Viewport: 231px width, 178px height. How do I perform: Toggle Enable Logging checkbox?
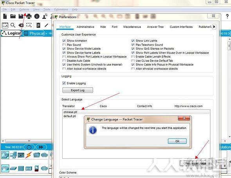click(x=64, y=83)
